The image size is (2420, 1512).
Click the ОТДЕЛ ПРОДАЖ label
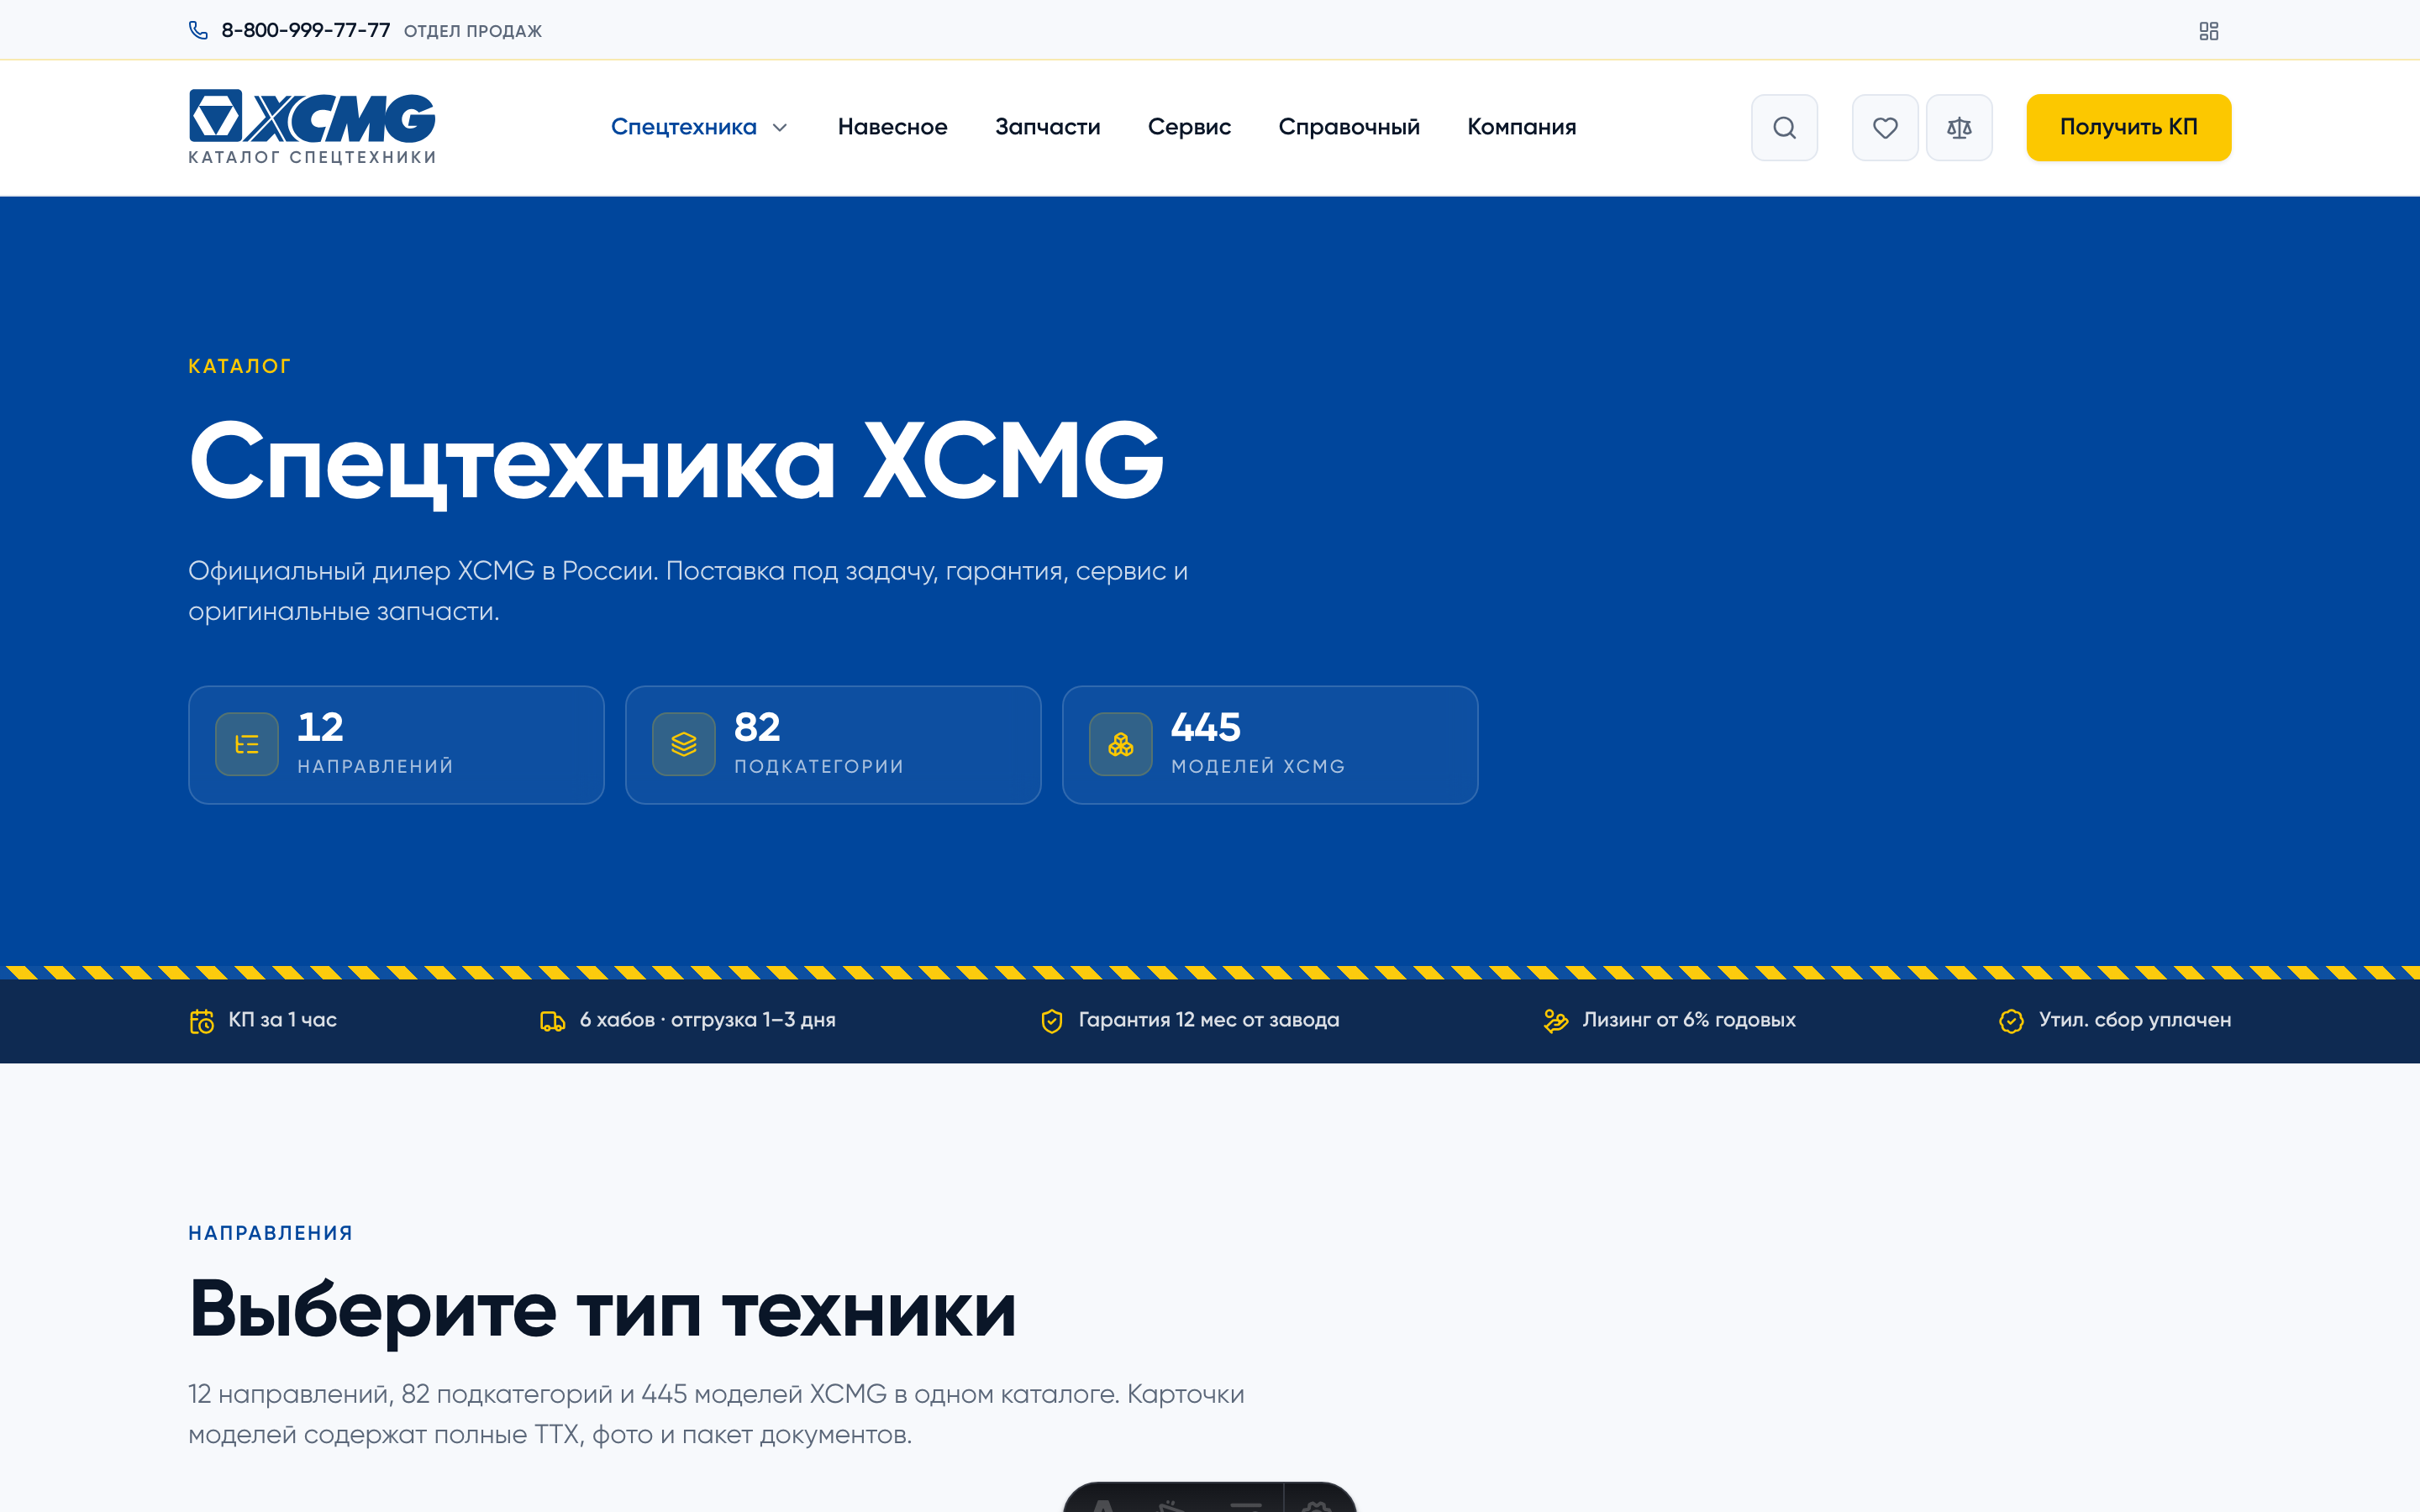(473, 31)
